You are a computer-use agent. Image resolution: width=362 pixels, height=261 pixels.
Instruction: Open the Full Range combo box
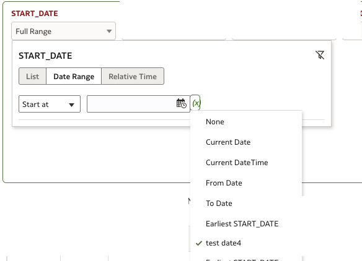tap(63, 31)
